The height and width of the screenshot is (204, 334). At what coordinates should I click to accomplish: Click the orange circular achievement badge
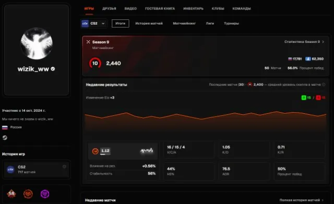tap(28, 194)
